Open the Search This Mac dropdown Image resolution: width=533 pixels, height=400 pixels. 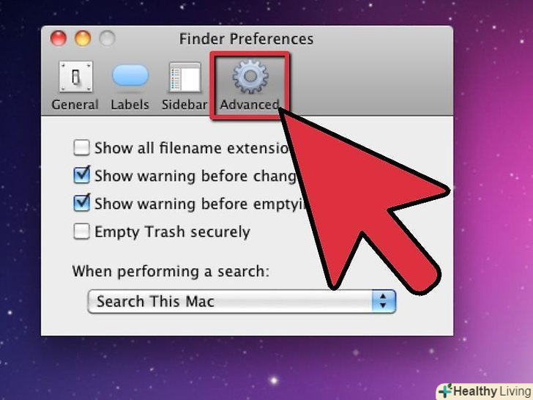242,301
